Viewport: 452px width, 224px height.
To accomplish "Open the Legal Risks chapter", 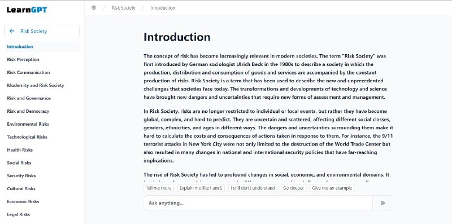I will (x=19, y=214).
